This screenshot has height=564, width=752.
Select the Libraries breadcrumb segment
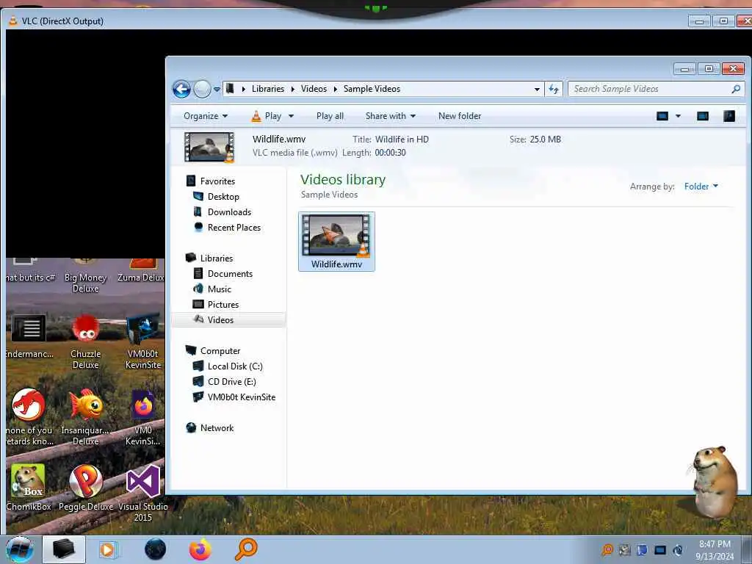tap(267, 89)
